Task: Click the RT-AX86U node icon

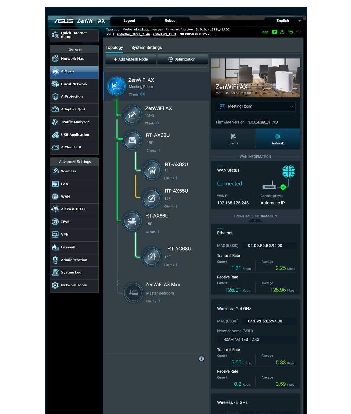Action: coord(132,221)
